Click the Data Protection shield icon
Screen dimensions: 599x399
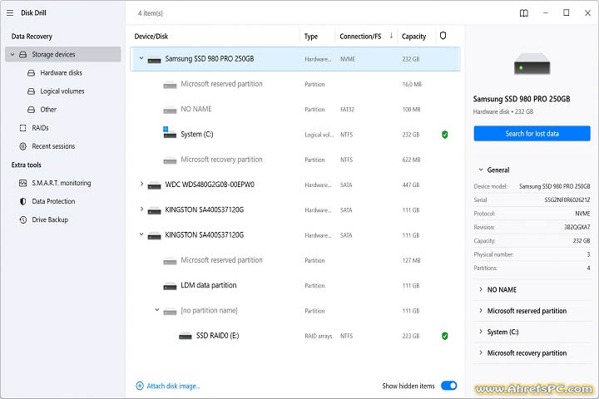[23, 201]
